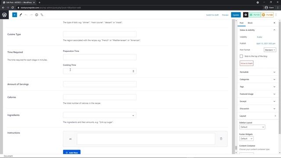Open the Footer Widgets dropdown

[x=246, y=139]
